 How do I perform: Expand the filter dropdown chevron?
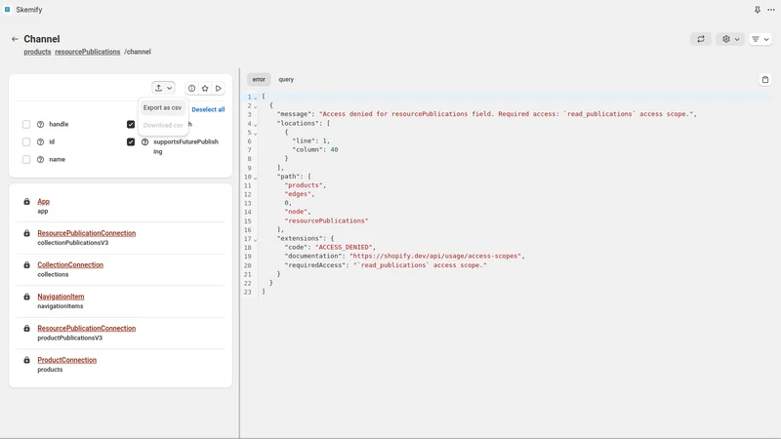766,39
